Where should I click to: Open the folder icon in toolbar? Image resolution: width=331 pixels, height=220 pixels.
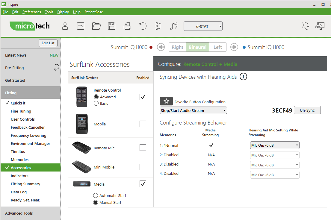pyautogui.click(x=96, y=26)
